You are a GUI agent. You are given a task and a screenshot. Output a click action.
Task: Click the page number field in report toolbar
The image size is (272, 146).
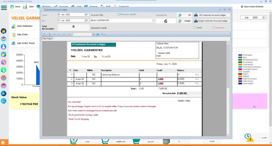[82, 34]
